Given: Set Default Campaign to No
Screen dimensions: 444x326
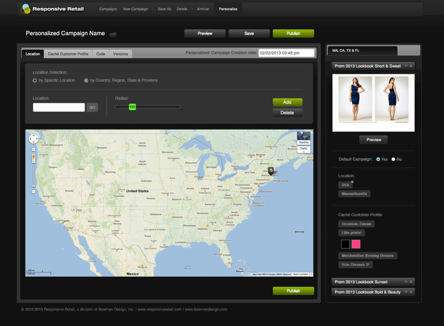Looking at the screenshot, I should [393, 159].
